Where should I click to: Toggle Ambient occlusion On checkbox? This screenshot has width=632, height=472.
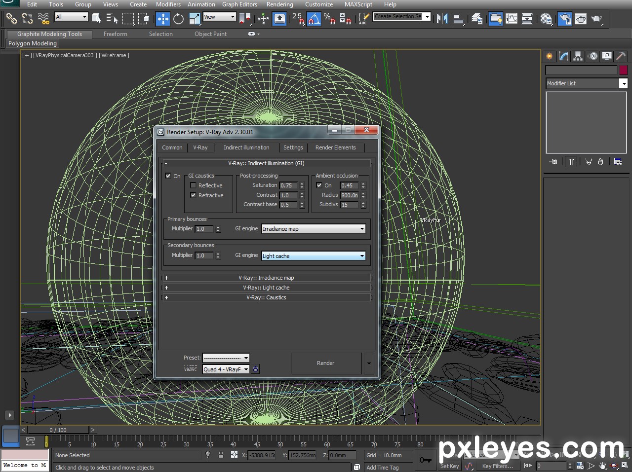[319, 185]
